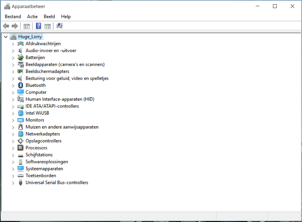Click the Apparaatbeheer title bar icon

click(7, 6)
